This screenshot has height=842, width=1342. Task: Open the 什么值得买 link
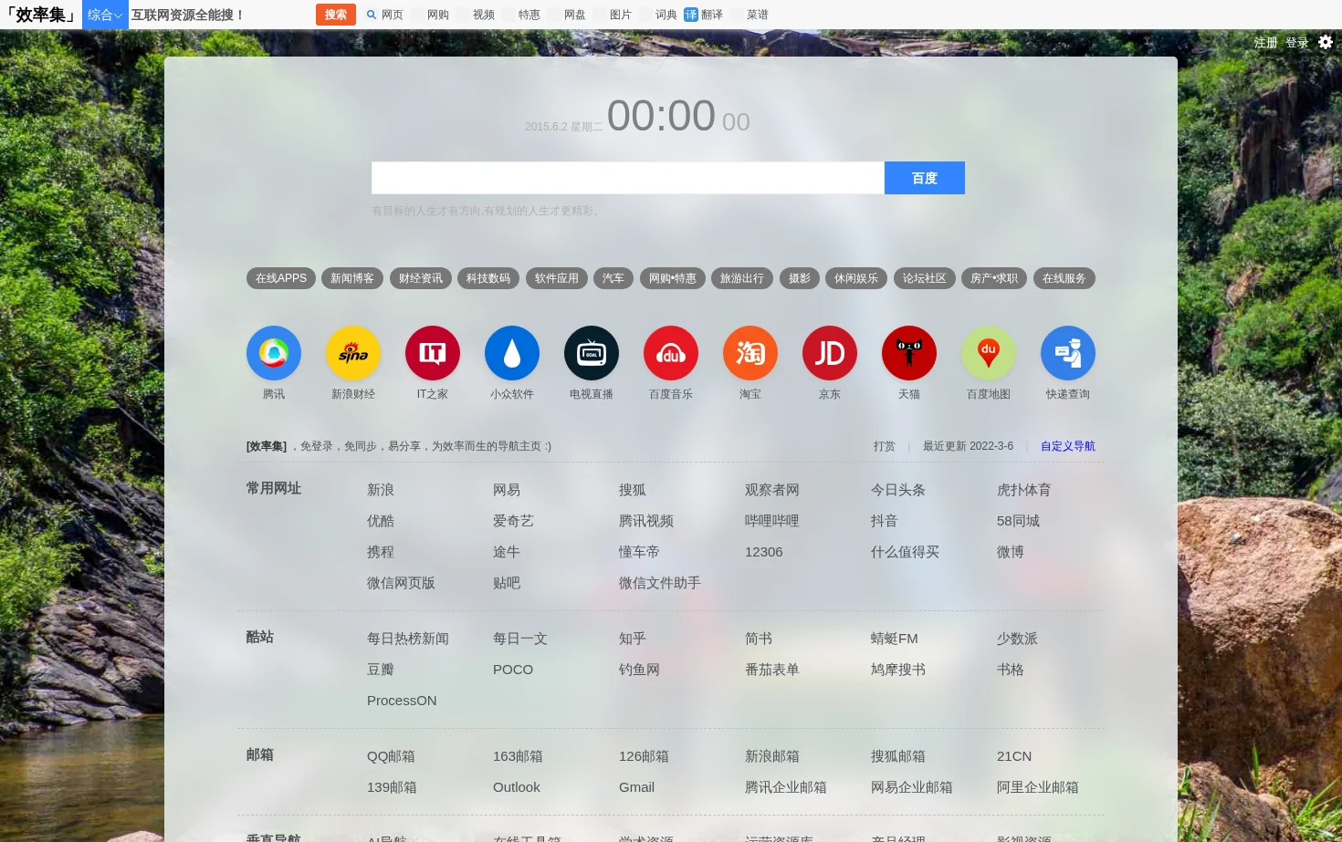click(906, 552)
